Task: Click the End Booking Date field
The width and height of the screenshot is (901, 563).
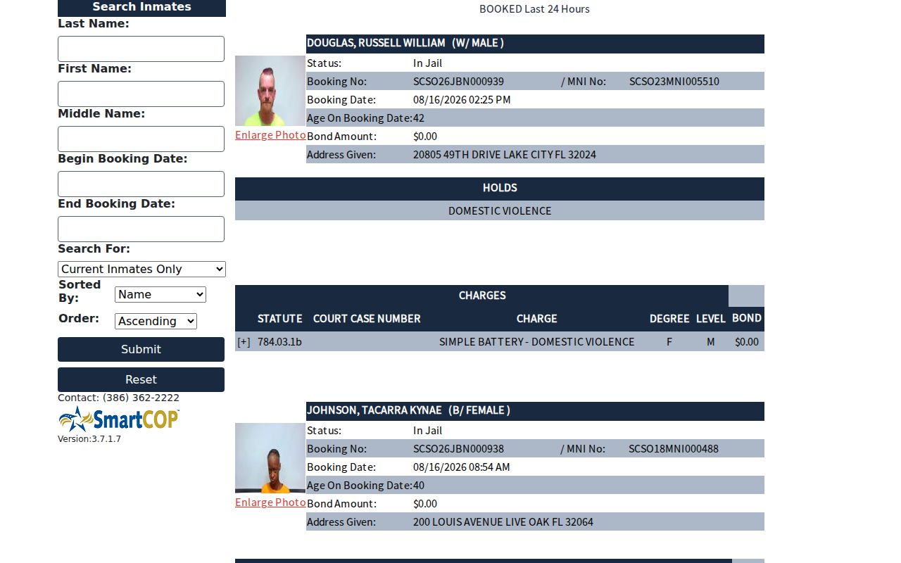Action: click(x=141, y=229)
